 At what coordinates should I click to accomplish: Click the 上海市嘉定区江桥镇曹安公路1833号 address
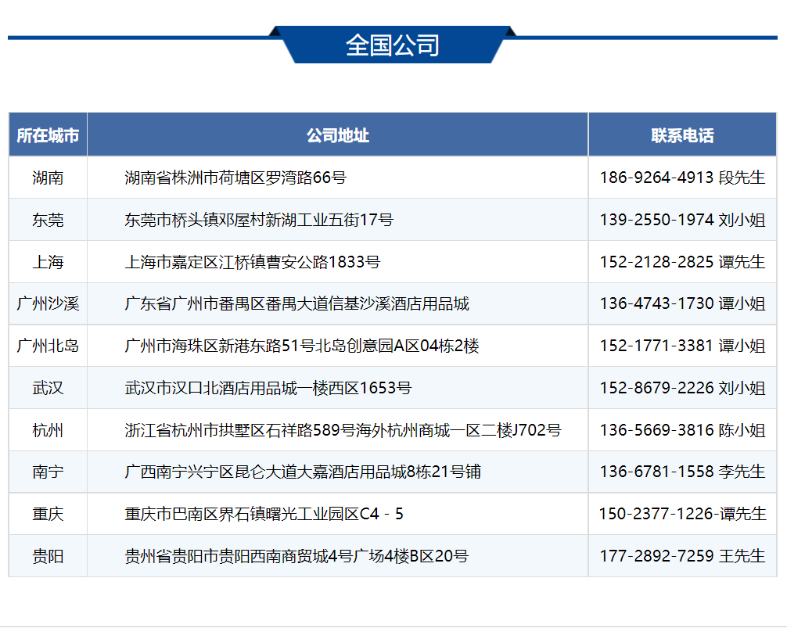[253, 262]
